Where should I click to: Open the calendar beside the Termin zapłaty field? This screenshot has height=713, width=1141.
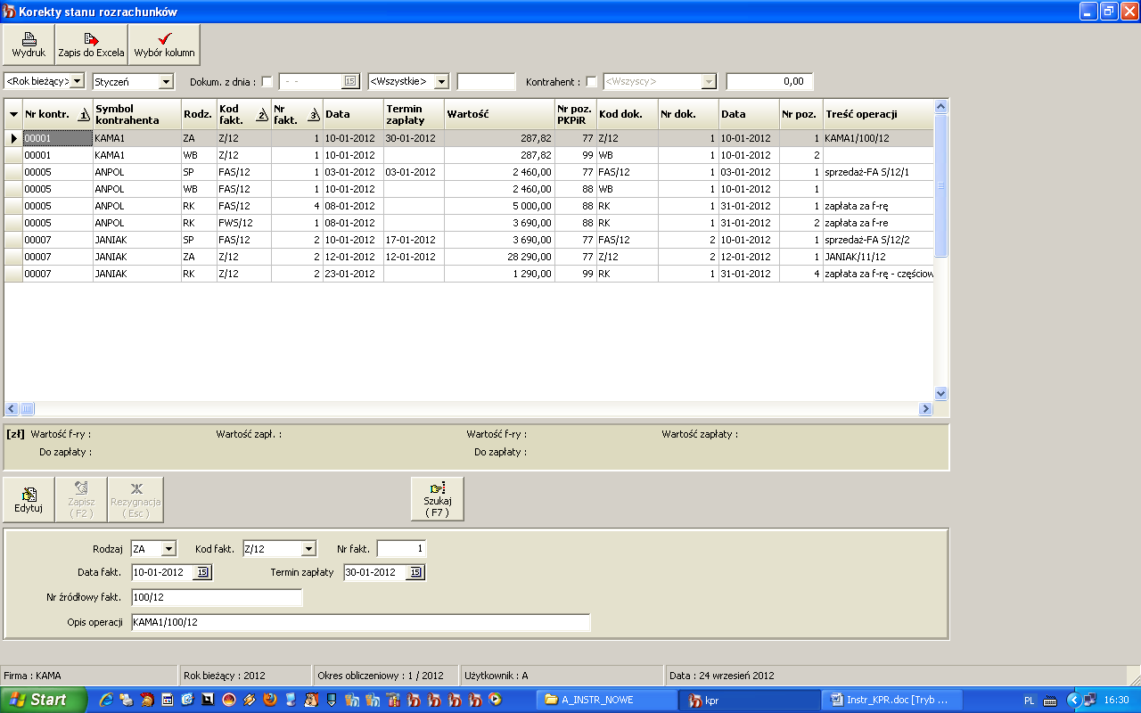(415, 572)
